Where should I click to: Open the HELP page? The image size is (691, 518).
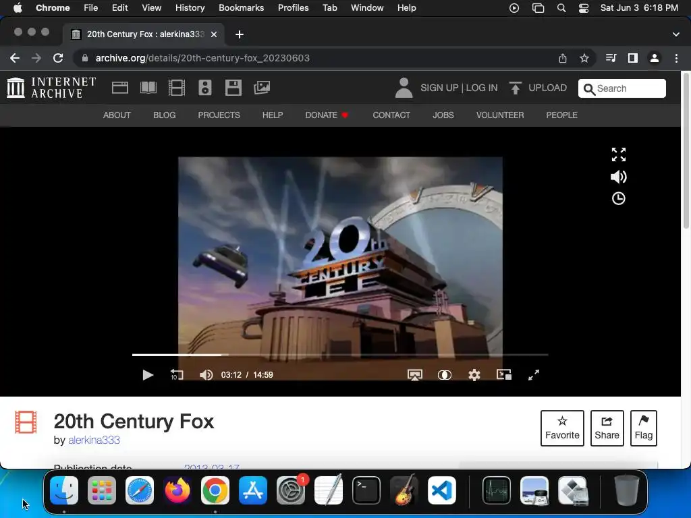273,115
